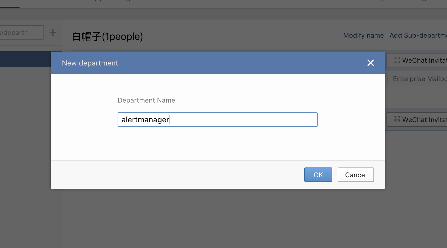Add a department using the plus icon
The height and width of the screenshot is (248, 447).
pyautogui.click(x=53, y=32)
